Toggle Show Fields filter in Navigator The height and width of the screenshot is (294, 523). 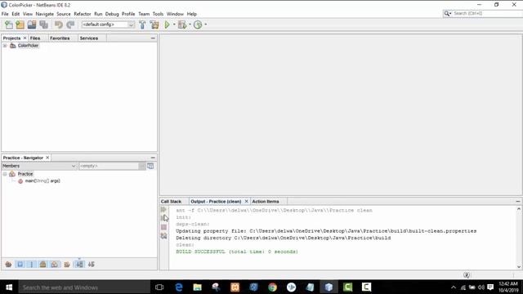click(20, 265)
